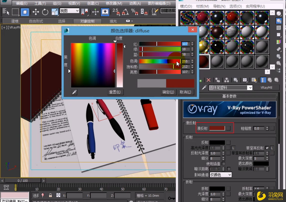Collapse the 基本参数 rollout header
The height and width of the screenshot is (202, 286).
pyautogui.click(x=229, y=96)
